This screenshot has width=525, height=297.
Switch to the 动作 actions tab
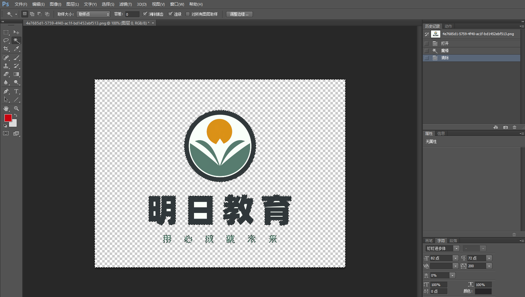[x=448, y=26]
